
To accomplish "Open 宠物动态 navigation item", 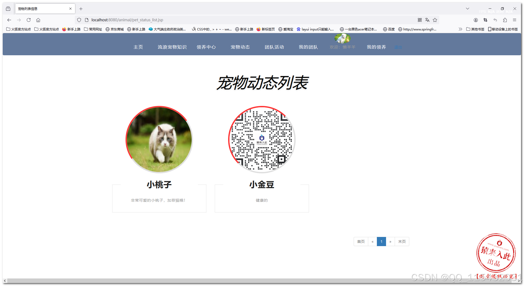I will pos(240,47).
